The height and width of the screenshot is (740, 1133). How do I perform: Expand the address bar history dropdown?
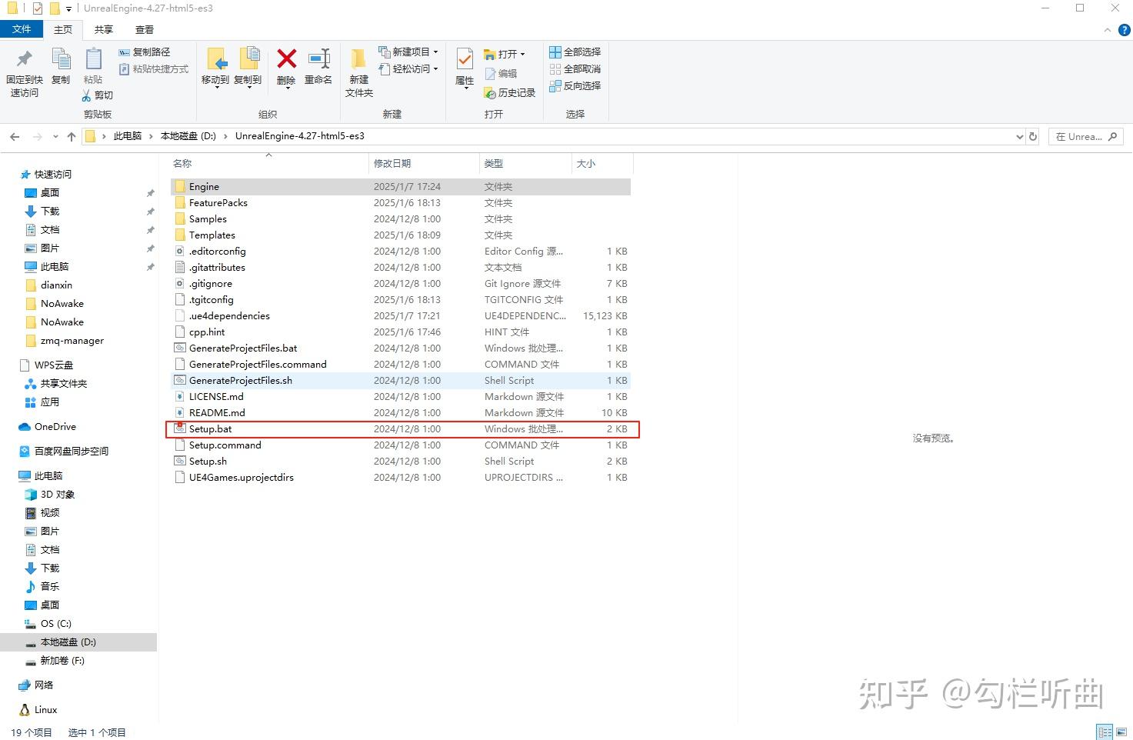coord(1021,136)
